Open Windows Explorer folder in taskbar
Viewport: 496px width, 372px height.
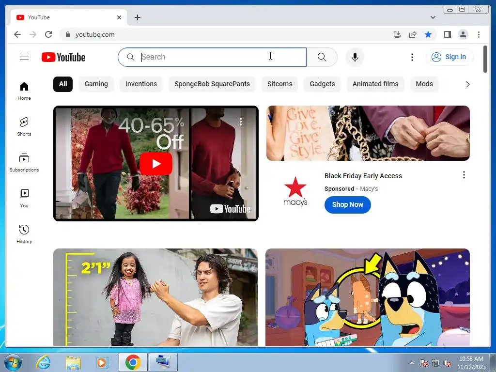(x=73, y=362)
